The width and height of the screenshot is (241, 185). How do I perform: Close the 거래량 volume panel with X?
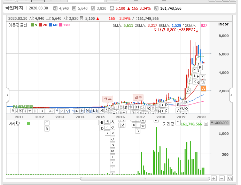(x=206, y=124)
